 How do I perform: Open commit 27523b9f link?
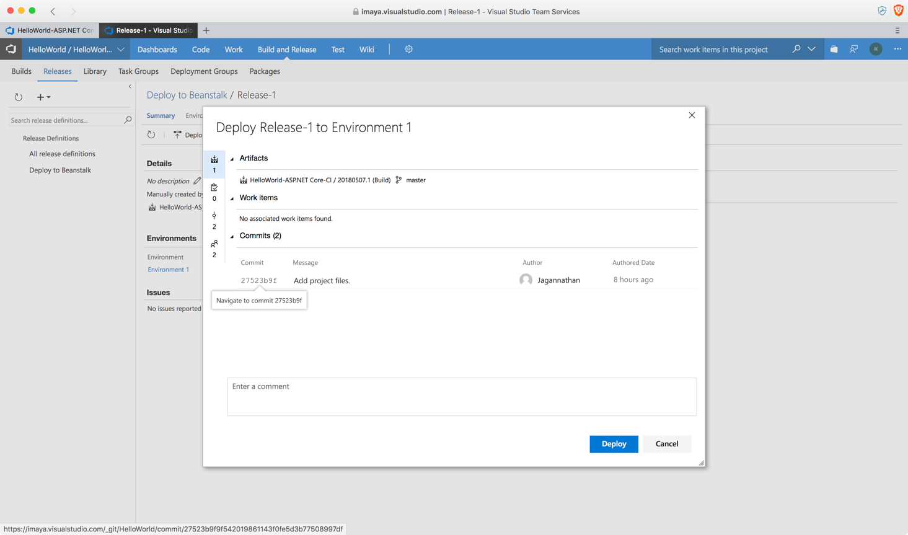(x=259, y=280)
